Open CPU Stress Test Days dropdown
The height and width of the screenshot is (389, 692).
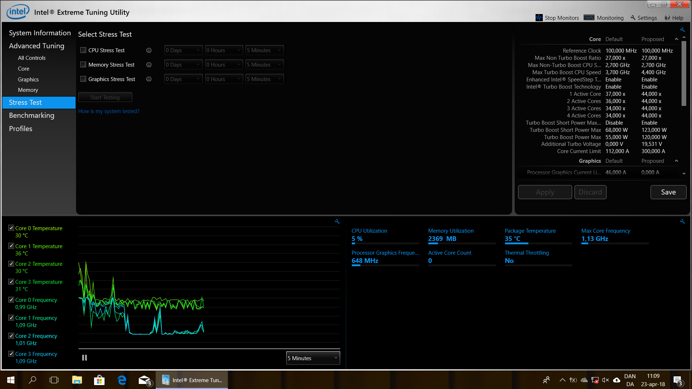click(183, 50)
